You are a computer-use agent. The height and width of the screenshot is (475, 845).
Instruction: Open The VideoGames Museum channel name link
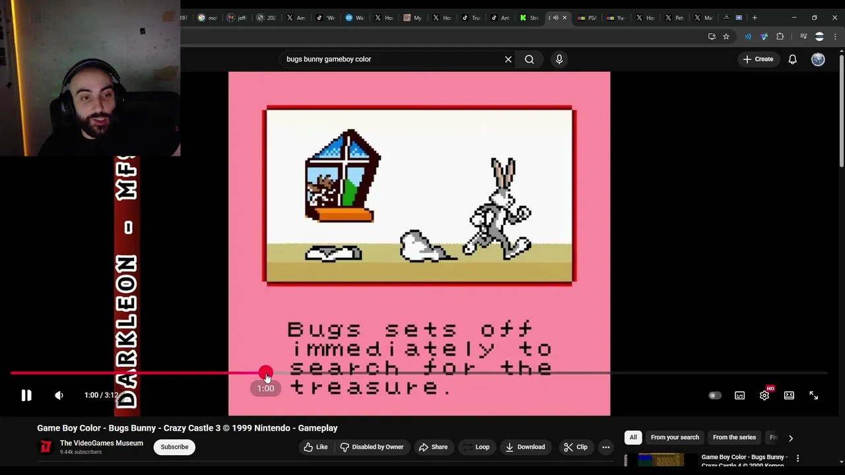[101, 443]
